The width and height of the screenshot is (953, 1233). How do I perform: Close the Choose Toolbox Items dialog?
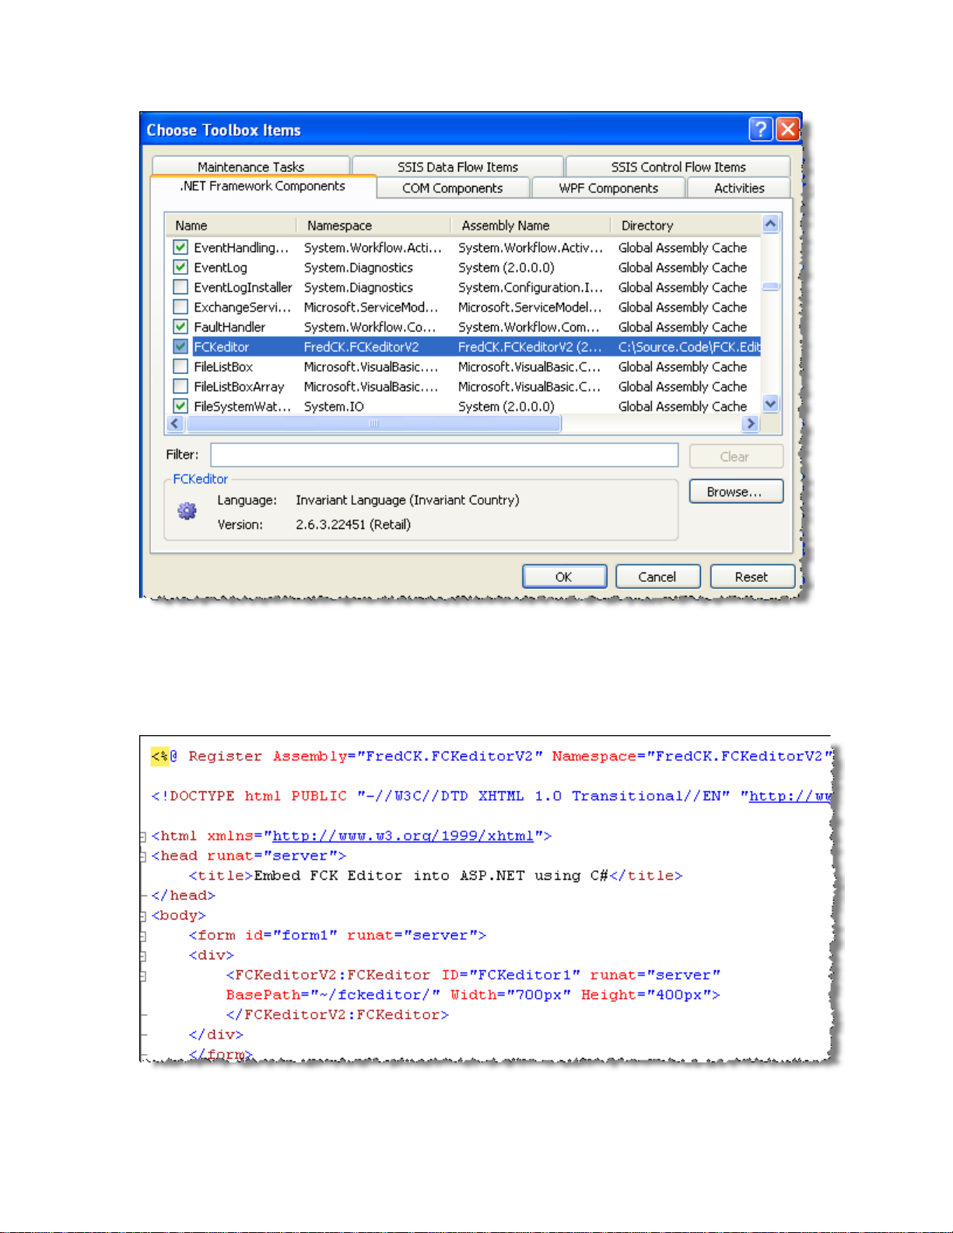pos(787,129)
